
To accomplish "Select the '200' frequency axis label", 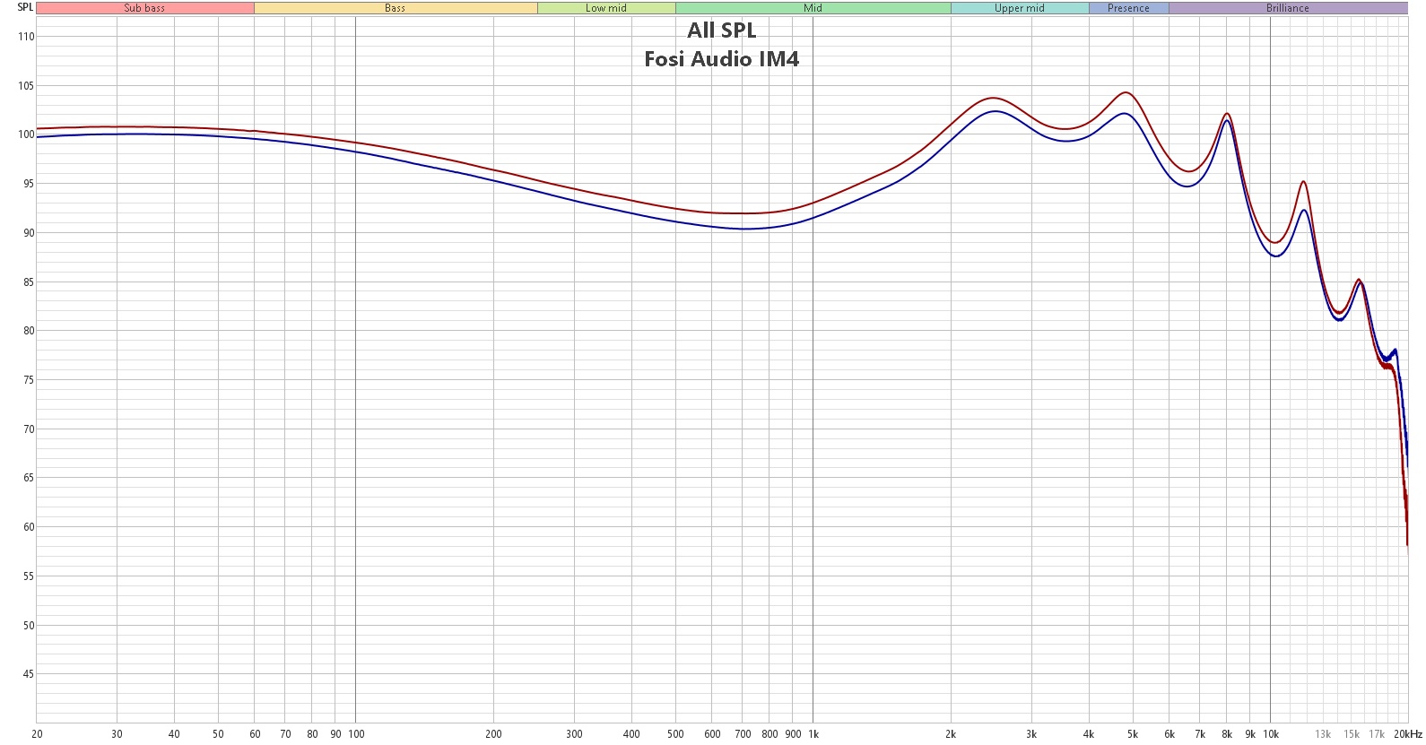I will (x=493, y=734).
